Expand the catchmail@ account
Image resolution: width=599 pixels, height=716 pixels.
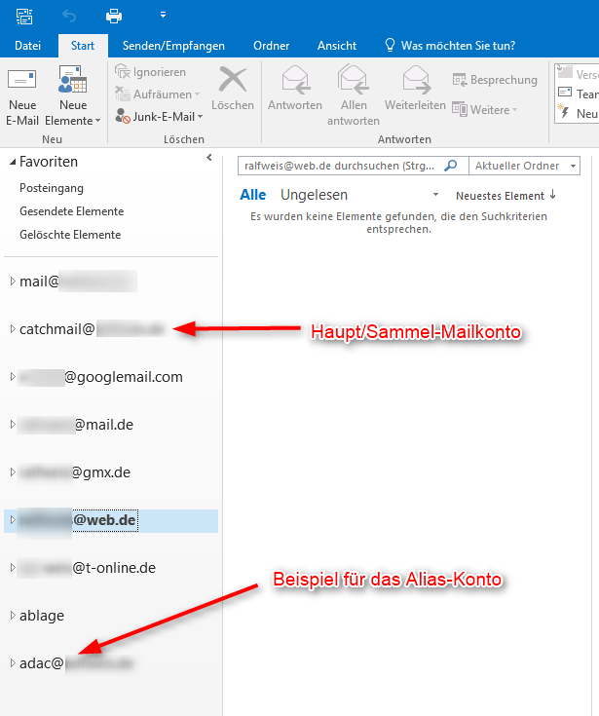pos(13,329)
